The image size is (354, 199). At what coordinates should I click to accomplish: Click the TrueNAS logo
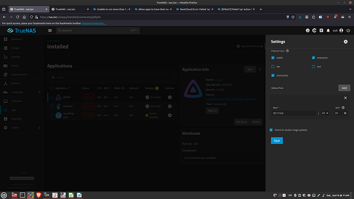point(22,30)
